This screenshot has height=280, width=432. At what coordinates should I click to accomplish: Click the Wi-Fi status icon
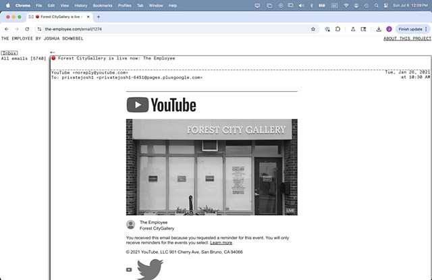[346, 5]
